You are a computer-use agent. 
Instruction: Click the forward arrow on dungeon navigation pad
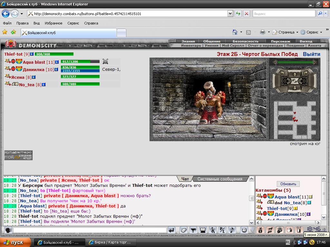295,74
